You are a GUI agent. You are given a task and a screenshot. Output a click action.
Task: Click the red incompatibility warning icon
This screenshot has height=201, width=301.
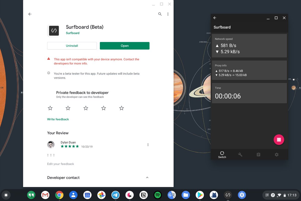(49, 59)
